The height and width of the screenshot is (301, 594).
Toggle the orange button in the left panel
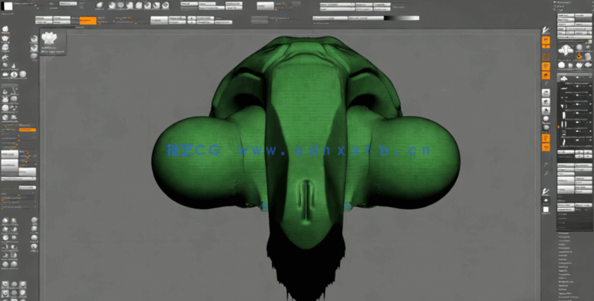pyautogui.click(x=27, y=129)
